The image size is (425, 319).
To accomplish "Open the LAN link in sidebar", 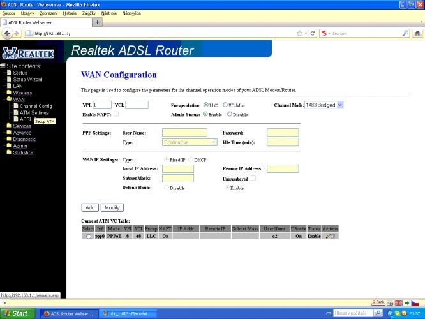I will (18, 86).
